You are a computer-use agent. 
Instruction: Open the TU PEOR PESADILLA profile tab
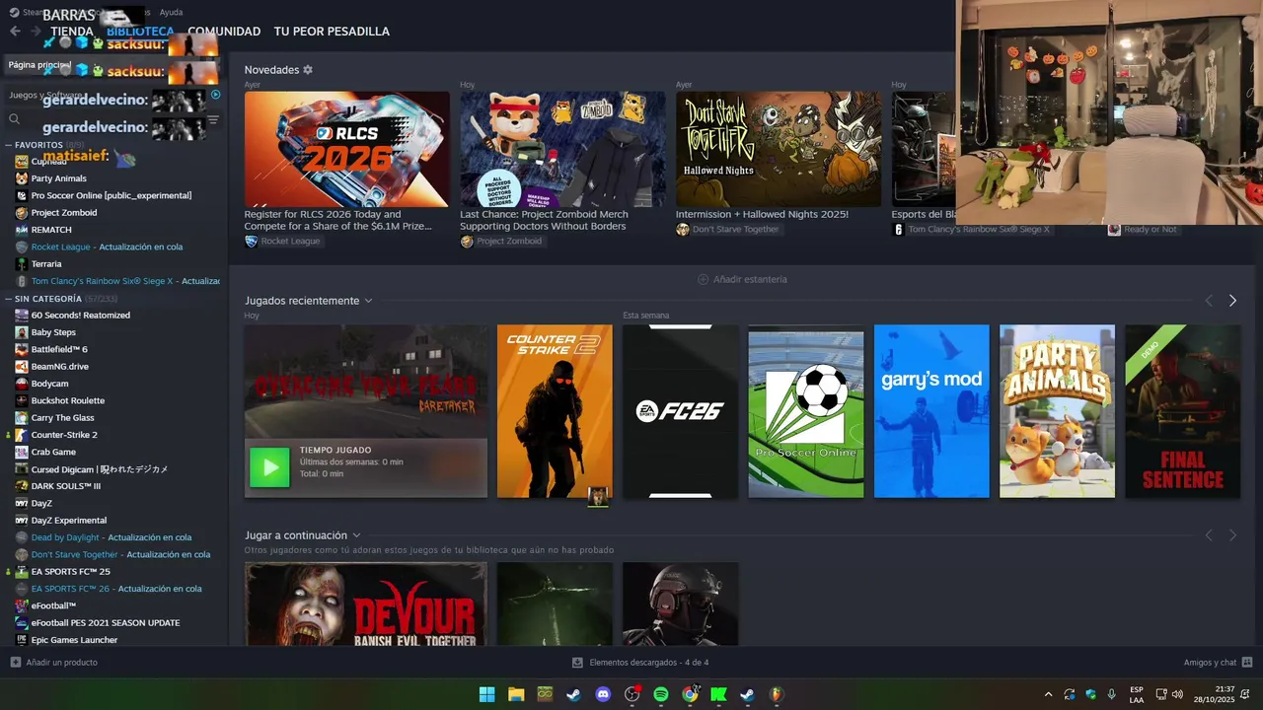pos(332,32)
